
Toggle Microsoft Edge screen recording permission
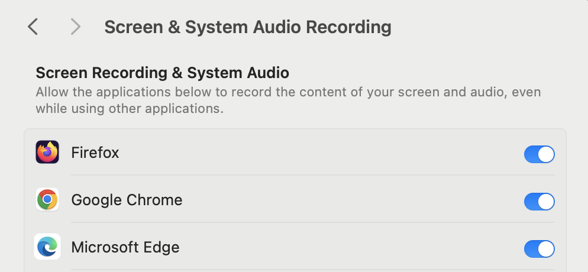539,249
